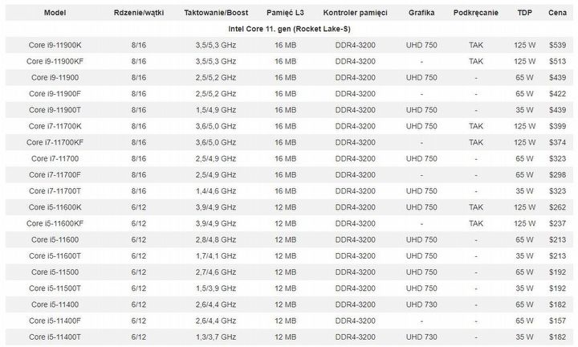Click the Grafika column header
Screen dimensions: 578x347
tap(421, 14)
